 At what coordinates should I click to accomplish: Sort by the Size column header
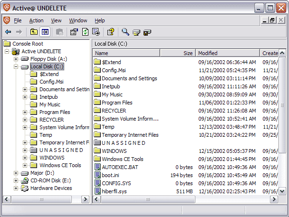[178, 53]
